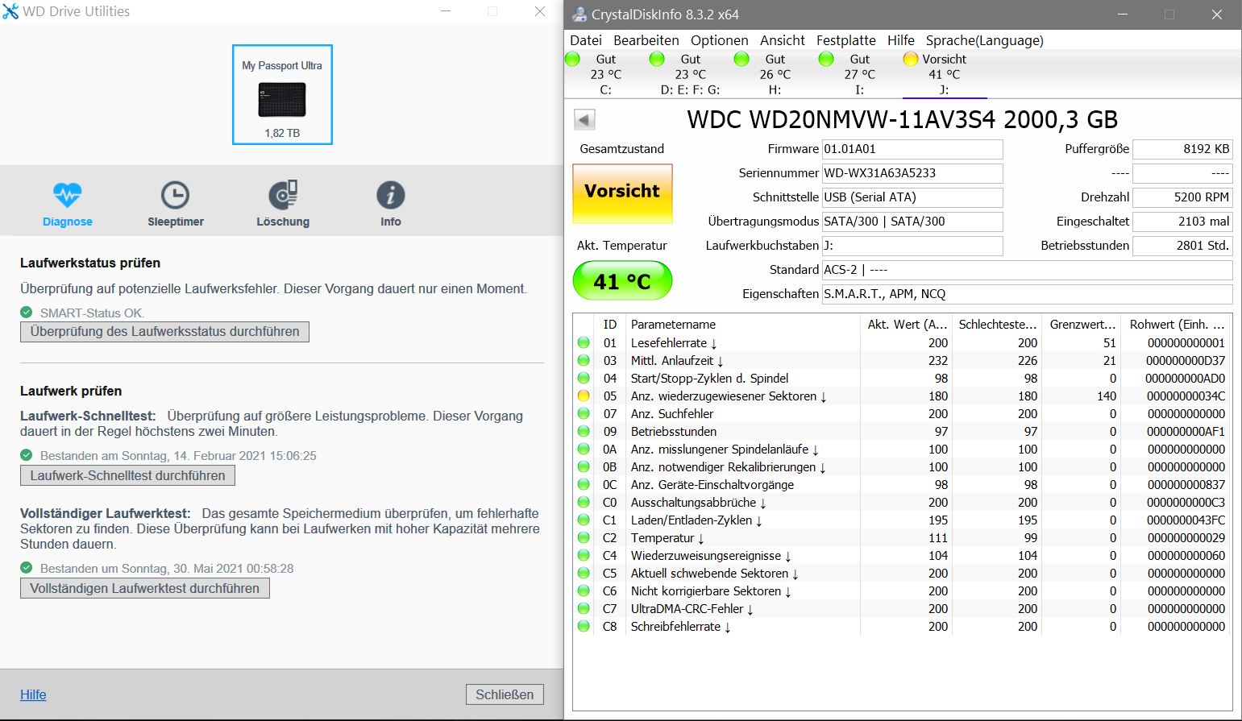The height and width of the screenshot is (721, 1242).
Task: Open the Optionen menu
Action: coord(720,40)
